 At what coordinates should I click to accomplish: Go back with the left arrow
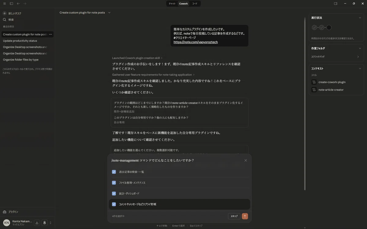click(18, 4)
